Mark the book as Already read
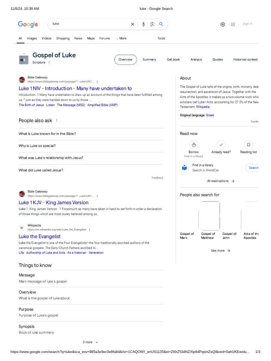The height and width of the screenshot is (361, 271). [x=221, y=145]
